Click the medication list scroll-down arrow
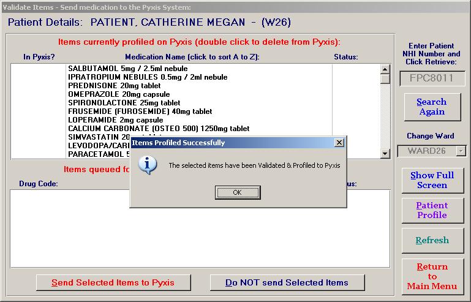The height and width of the screenshot is (302, 471). point(385,154)
